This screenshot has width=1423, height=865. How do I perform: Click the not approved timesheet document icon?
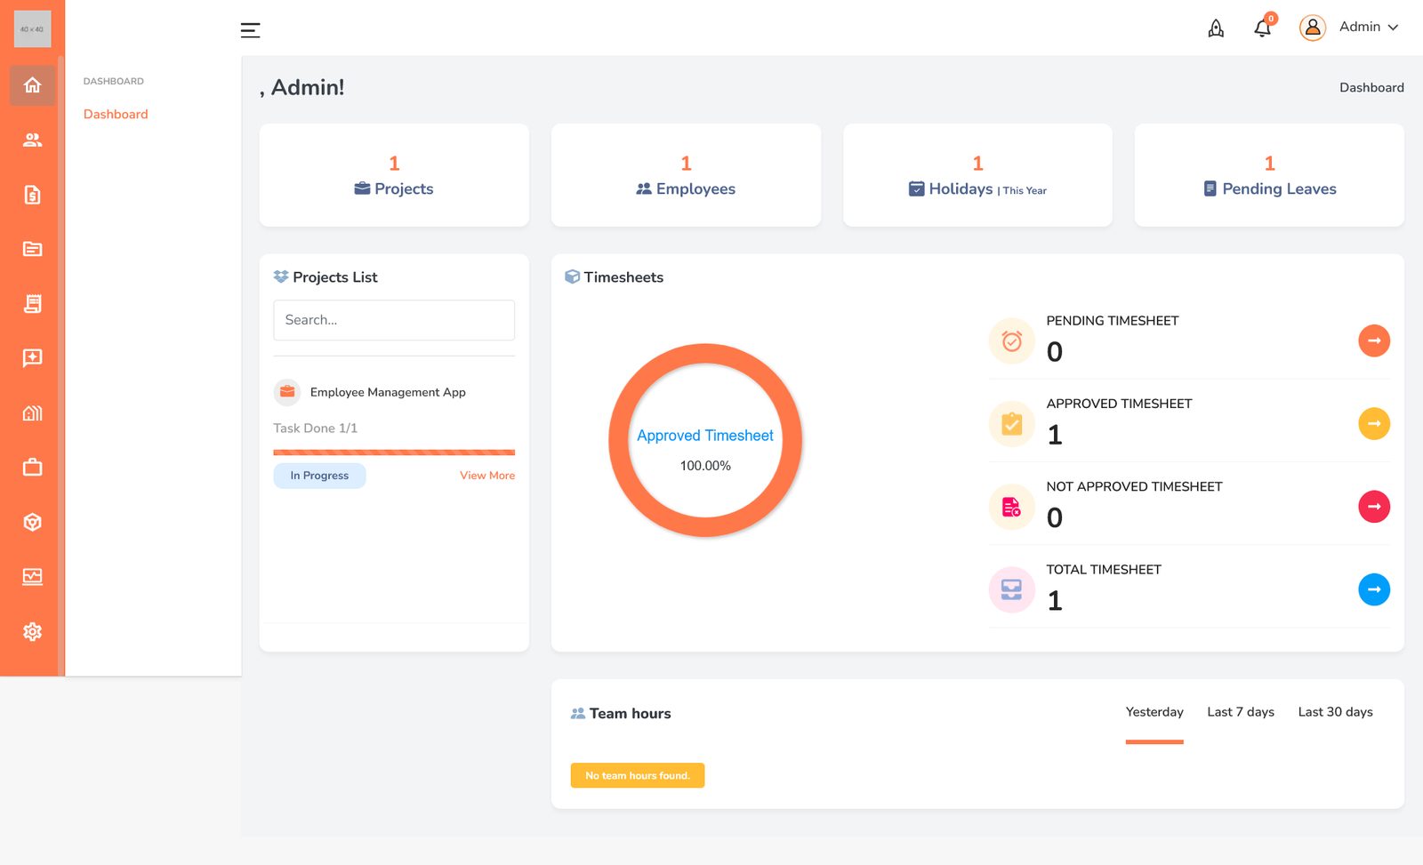(1012, 507)
